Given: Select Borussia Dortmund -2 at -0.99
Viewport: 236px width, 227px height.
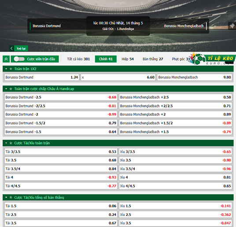Looking at the screenshot, I should [61, 115].
